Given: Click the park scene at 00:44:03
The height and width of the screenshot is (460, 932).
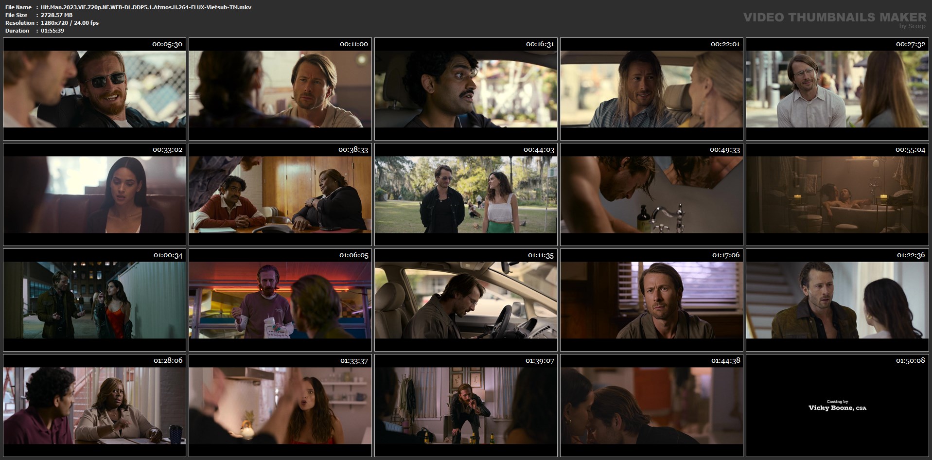Looking at the screenshot, I should click(x=466, y=195).
